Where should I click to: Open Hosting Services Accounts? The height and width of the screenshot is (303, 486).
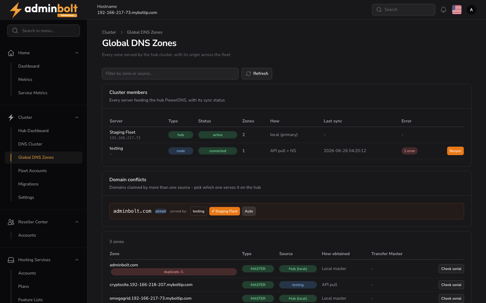click(27, 273)
